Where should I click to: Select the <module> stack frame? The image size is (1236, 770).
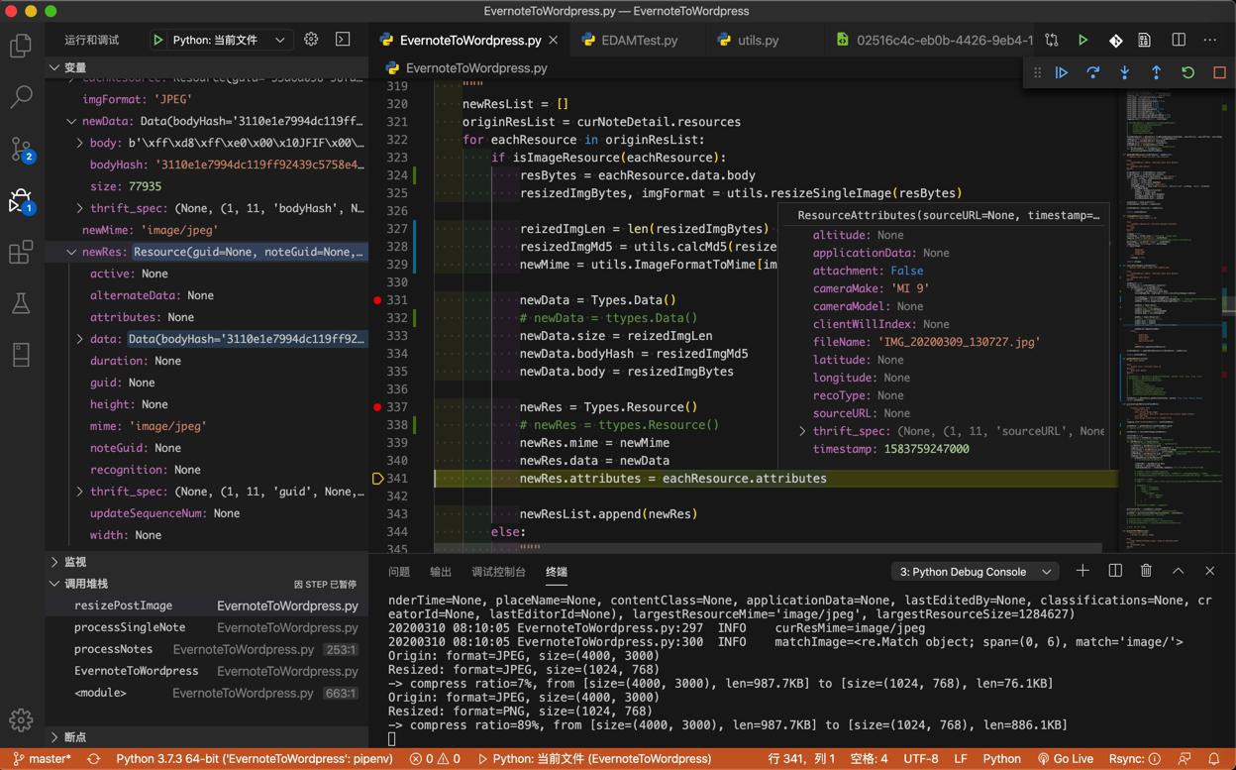point(207,693)
